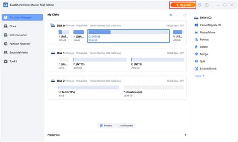
Task: Click the Disk 0 header icon
Action: click(53, 25)
